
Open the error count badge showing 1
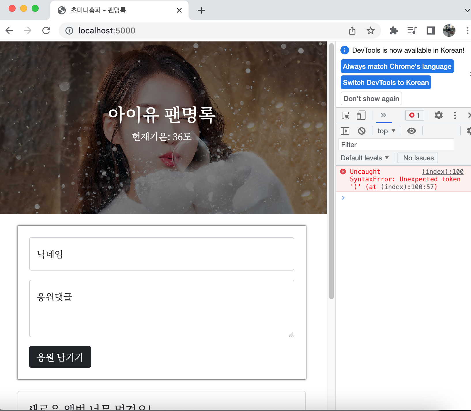[x=415, y=115]
